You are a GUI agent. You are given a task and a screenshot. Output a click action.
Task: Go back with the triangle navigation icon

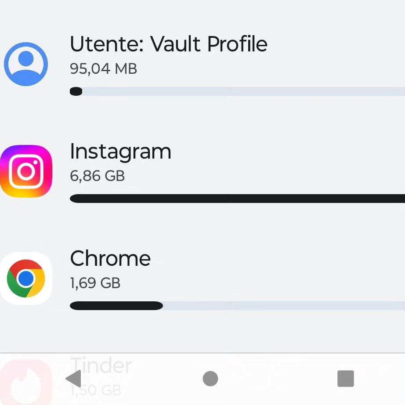pos(74,379)
